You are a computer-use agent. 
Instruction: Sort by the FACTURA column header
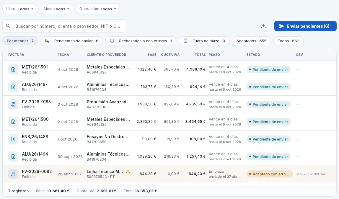click(16, 55)
